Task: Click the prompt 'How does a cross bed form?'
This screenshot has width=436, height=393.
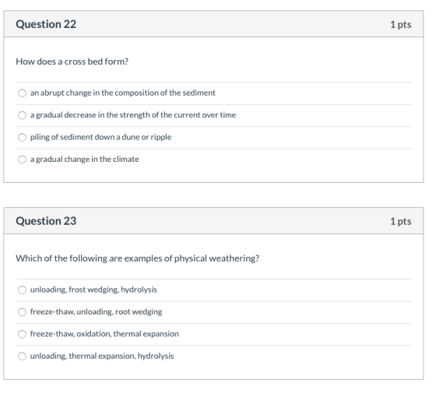Action: click(72, 61)
